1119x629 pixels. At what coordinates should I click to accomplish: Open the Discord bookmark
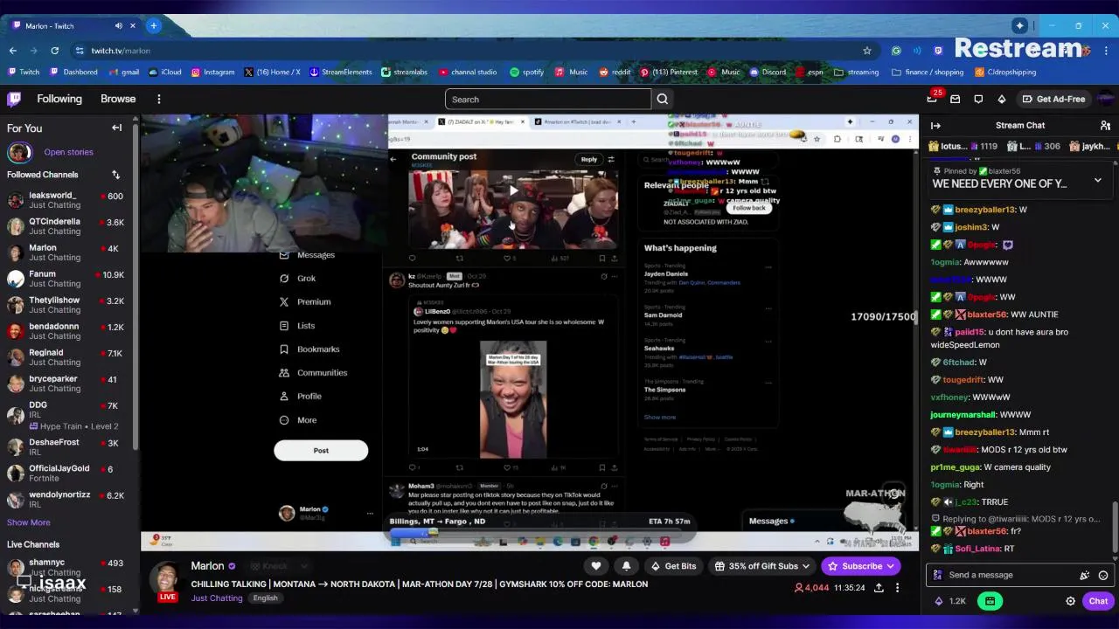[767, 73]
